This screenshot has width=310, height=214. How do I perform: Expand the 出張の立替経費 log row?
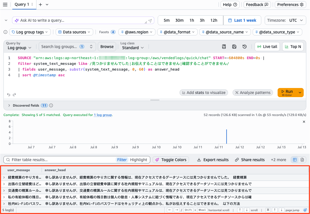point(4,184)
